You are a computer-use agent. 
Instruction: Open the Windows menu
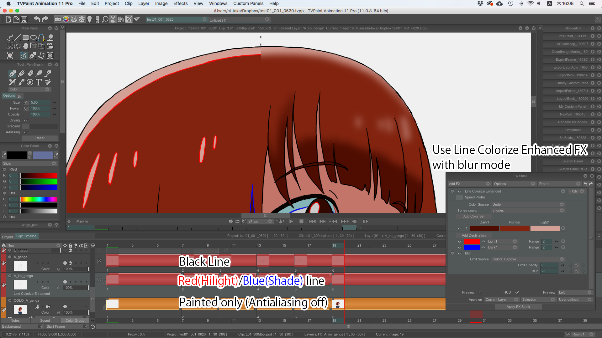click(218, 3)
